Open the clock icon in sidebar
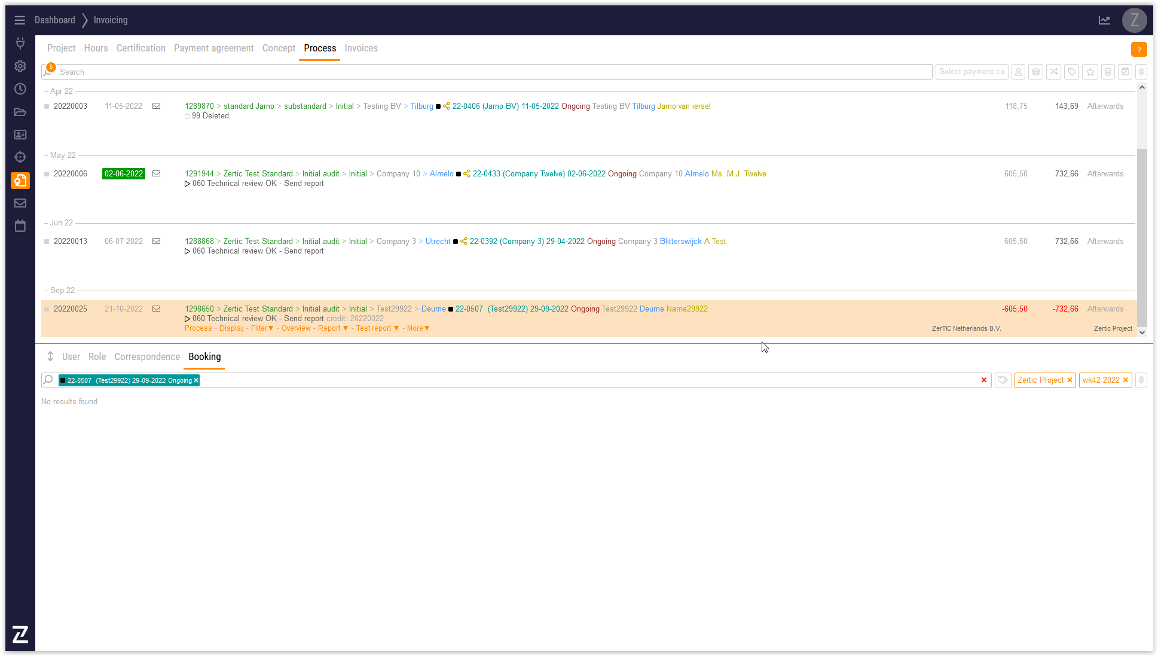Image resolution: width=1158 pixels, height=656 pixels. coord(20,89)
